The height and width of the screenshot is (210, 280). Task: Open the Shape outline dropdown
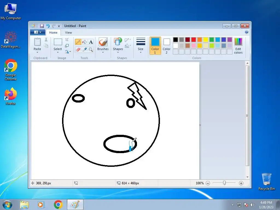click(x=128, y=40)
